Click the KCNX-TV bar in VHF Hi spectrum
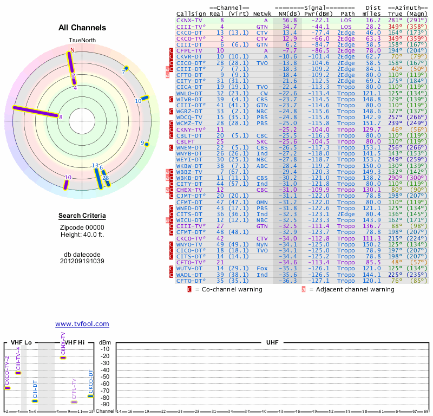This screenshot has height=416, width=433. 63,357
